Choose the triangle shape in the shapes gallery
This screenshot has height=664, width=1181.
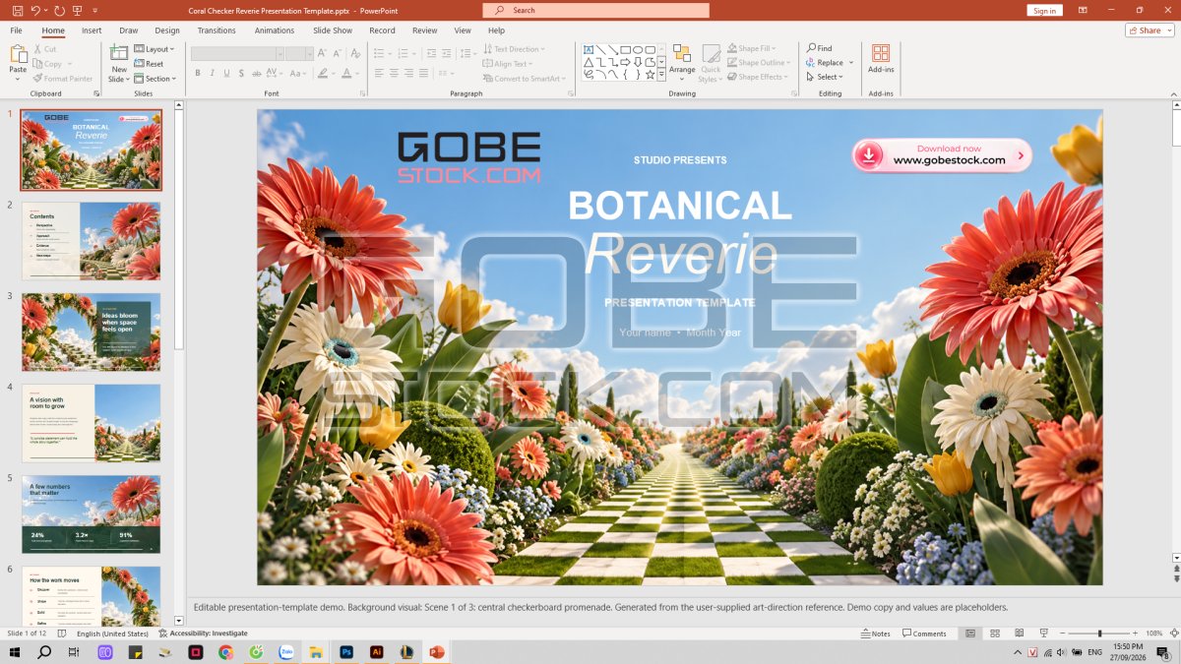click(x=589, y=62)
